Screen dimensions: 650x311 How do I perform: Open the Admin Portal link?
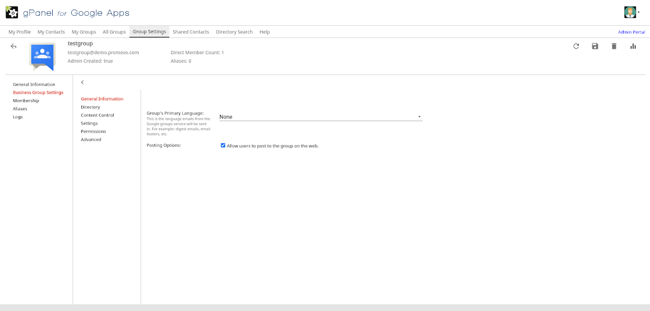click(x=631, y=32)
